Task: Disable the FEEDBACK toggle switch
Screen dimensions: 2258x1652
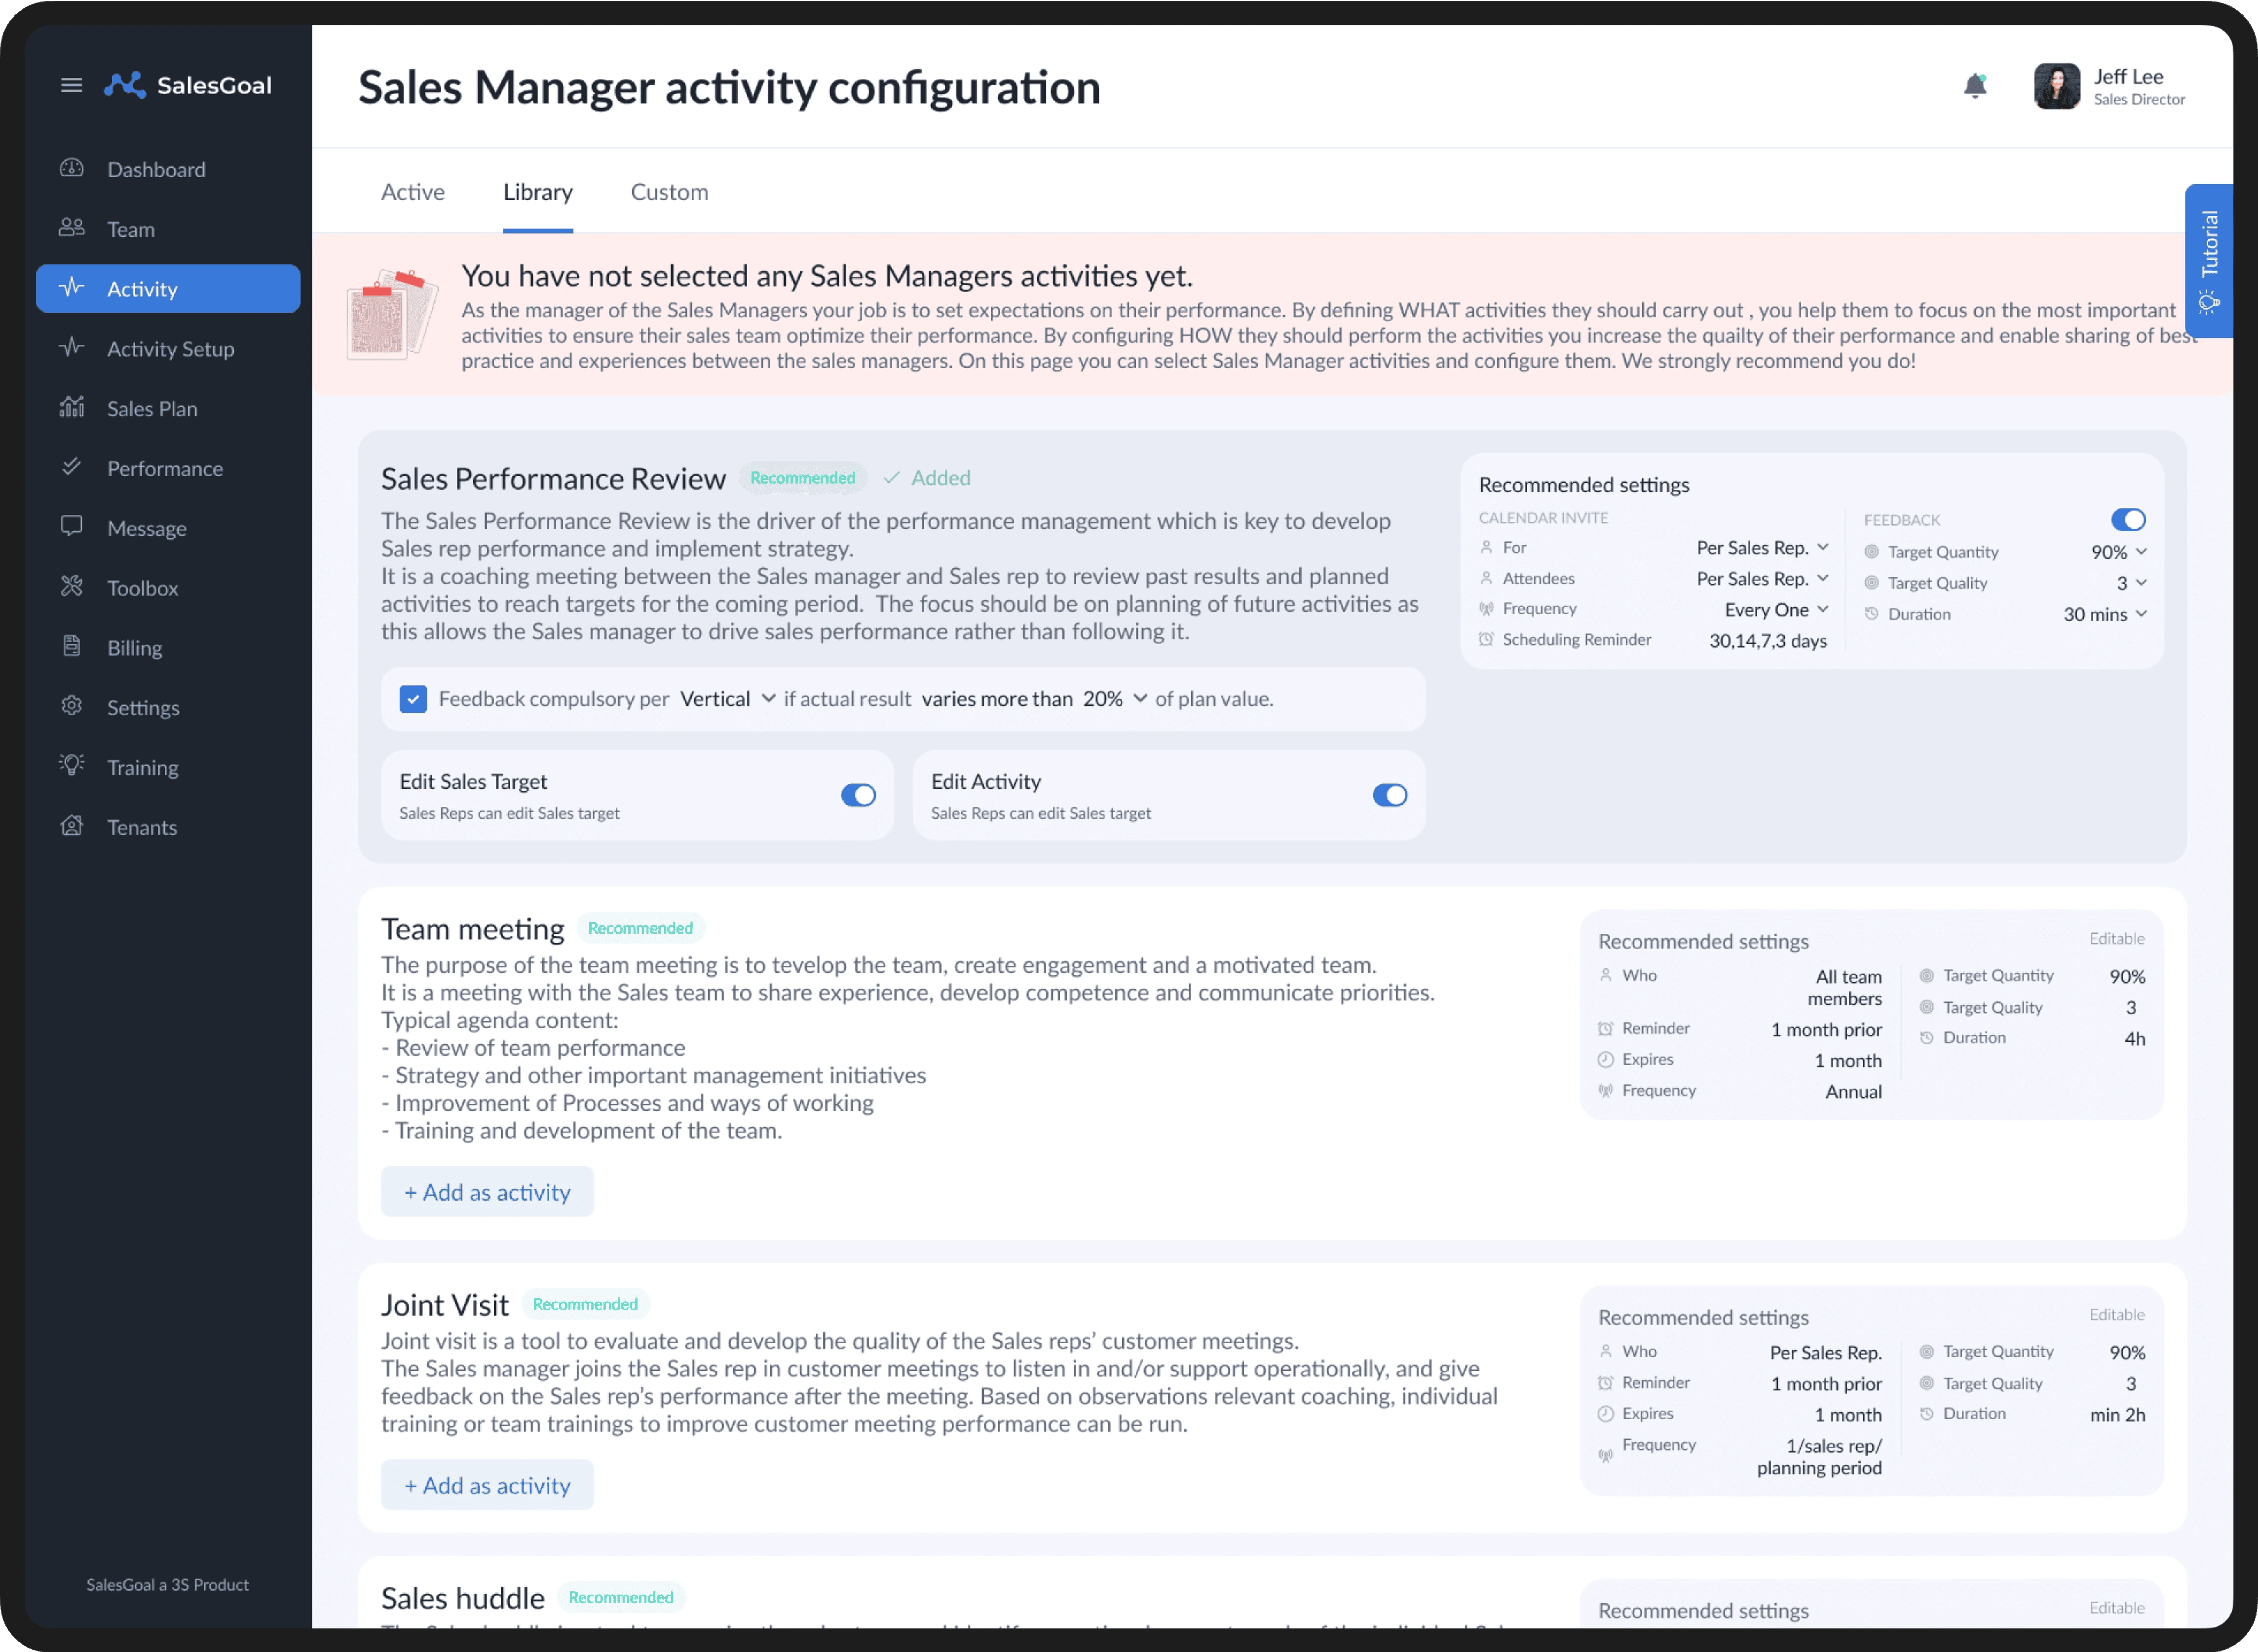Action: (x=2128, y=520)
